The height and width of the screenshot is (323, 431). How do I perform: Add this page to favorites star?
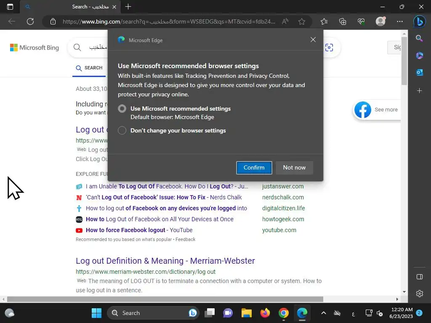(x=301, y=21)
